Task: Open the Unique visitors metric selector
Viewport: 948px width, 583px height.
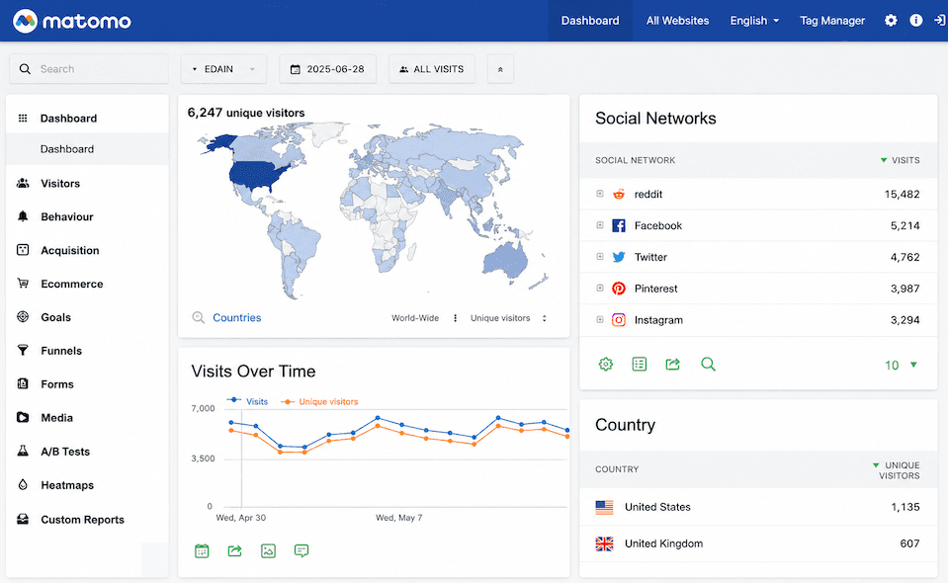Action: pyautogui.click(x=508, y=318)
